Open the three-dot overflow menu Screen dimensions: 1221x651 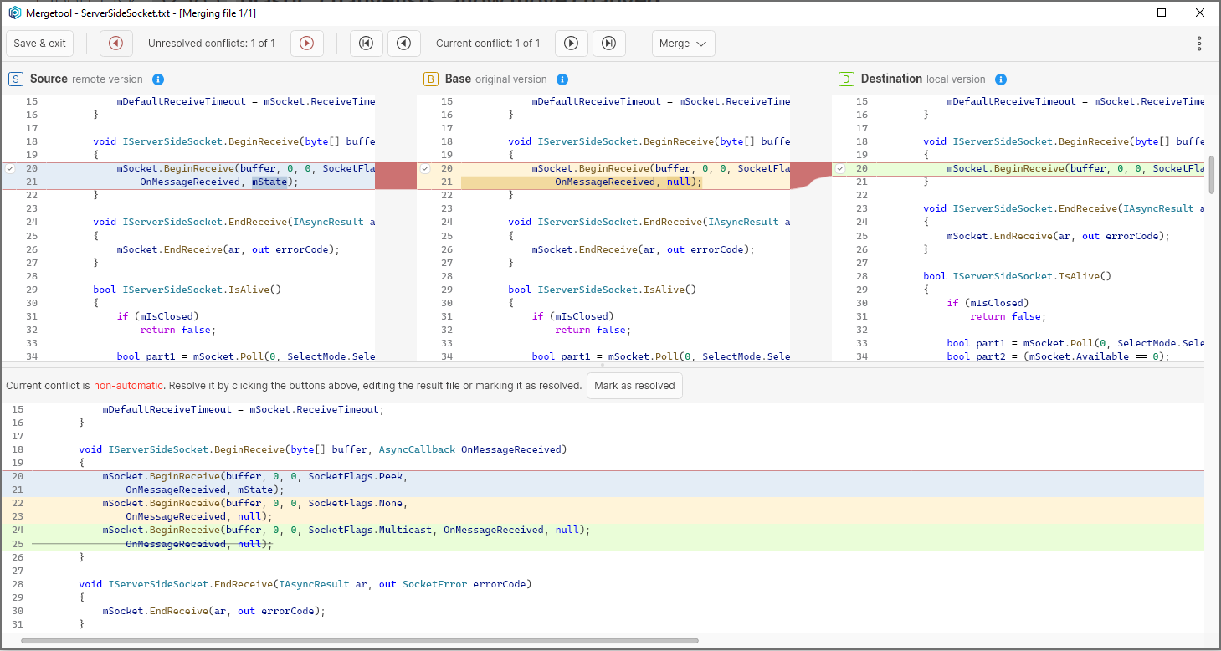click(x=1199, y=43)
